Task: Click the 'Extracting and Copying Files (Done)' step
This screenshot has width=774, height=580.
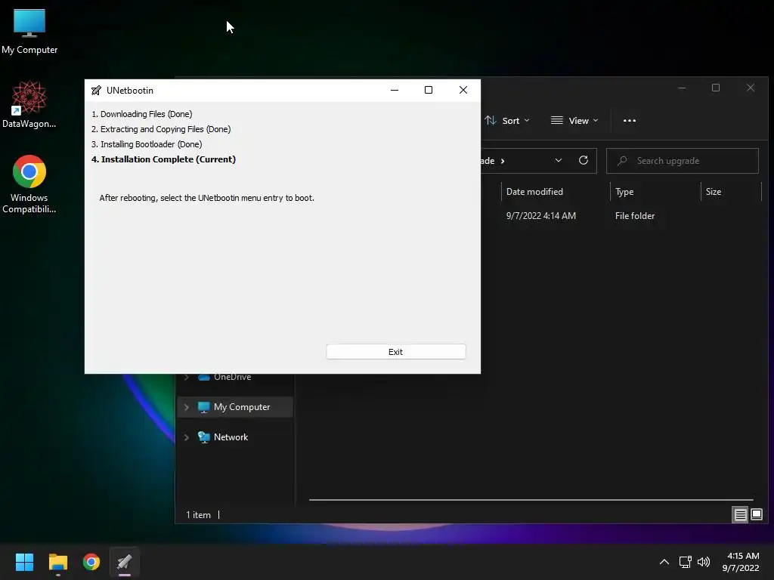Action: 161,129
